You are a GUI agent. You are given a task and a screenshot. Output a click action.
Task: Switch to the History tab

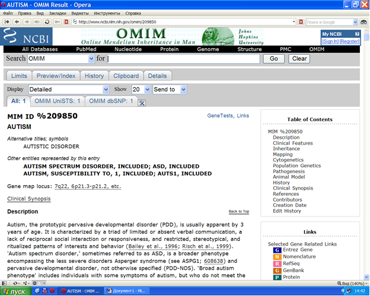94,76
